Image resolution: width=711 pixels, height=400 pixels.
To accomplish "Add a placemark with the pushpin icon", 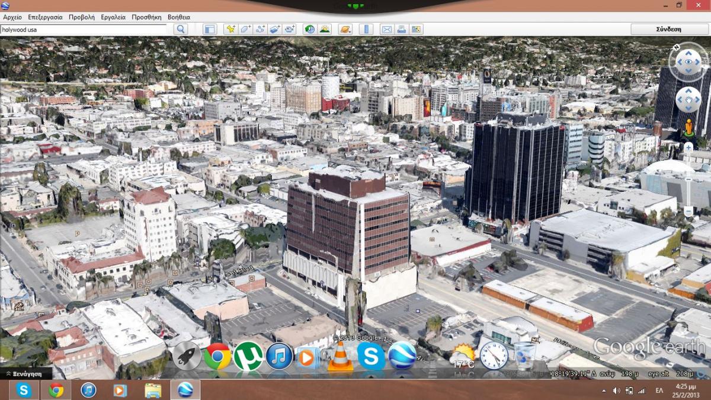I will click(x=230, y=29).
